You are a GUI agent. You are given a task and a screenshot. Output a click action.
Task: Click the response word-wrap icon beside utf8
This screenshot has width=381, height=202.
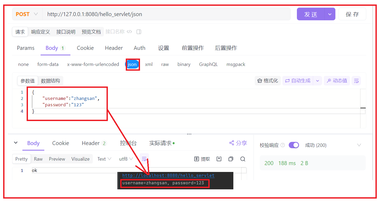pos(144,159)
